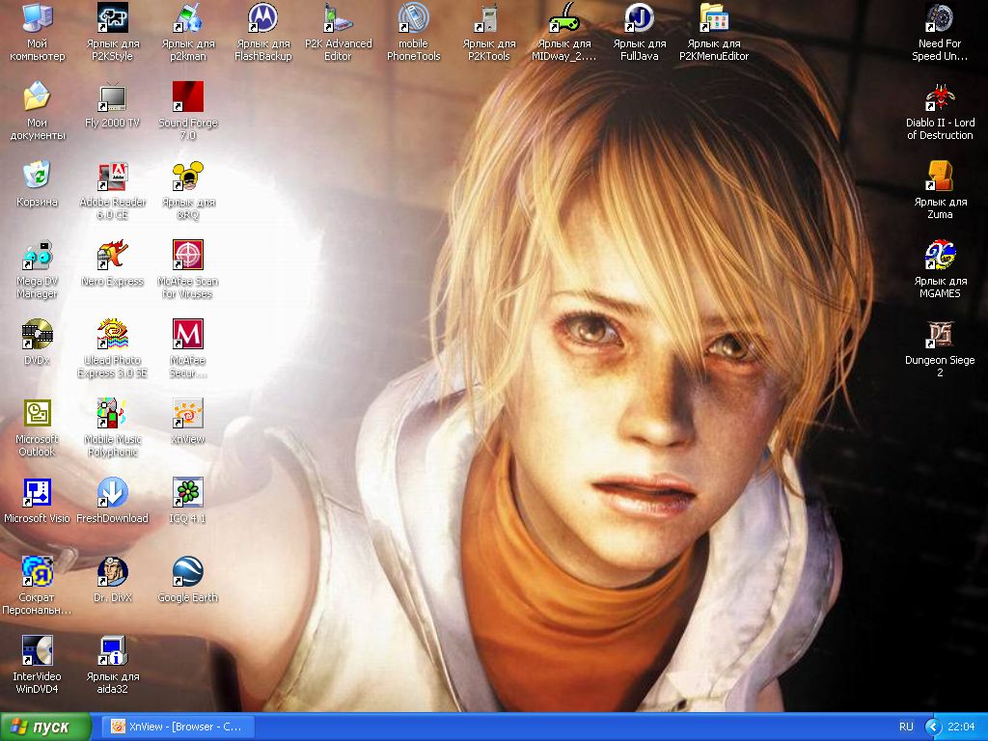988x741 pixels.
Task: Select the Сократ Персональный icon
Action: (37, 571)
